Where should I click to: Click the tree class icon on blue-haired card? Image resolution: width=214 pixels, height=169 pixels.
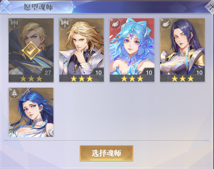point(14,93)
